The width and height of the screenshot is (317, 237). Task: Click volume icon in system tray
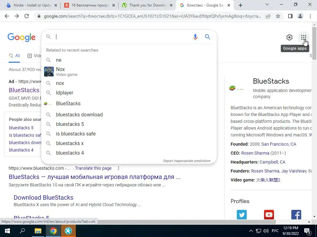pyautogui.click(x=266, y=231)
